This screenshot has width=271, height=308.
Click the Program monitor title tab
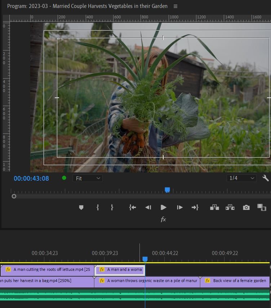pyautogui.click(x=87, y=6)
